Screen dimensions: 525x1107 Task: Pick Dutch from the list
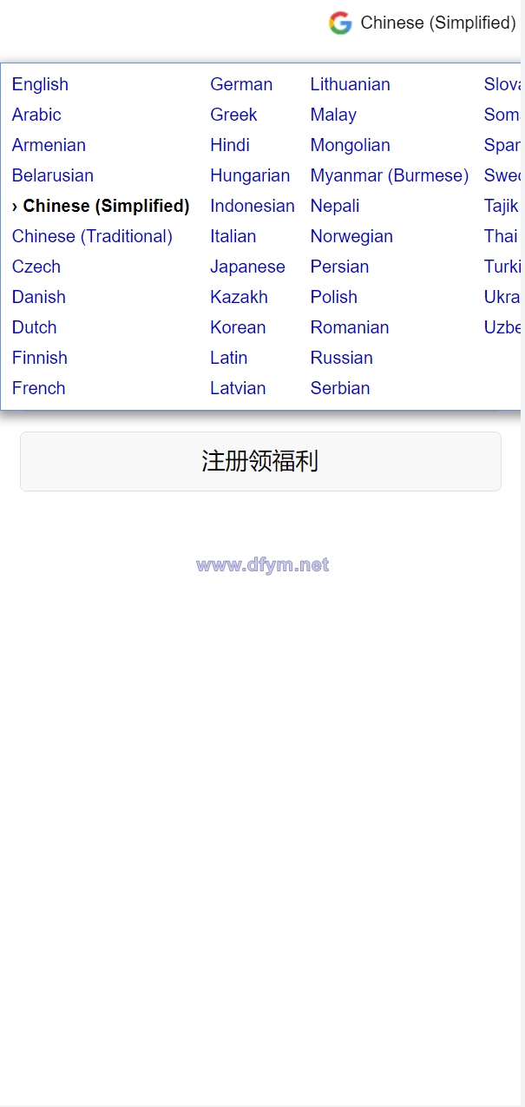(35, 327)
